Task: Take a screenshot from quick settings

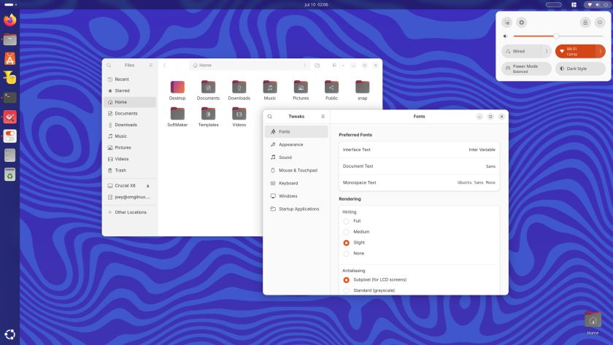Action: pyautogui.click(x=507, y=23)
